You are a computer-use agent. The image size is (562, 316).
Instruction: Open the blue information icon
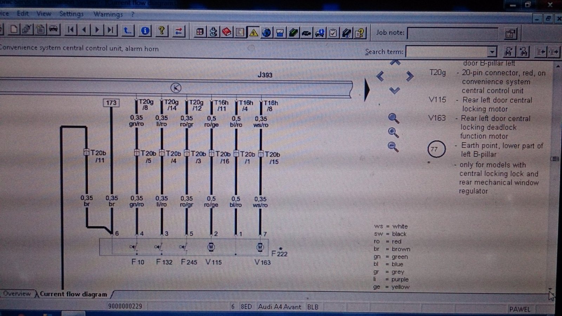(145, 31)
